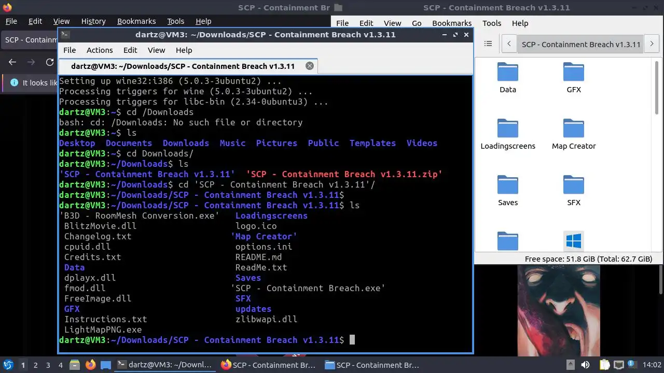Image resolution: width=664 pixels, height=373 pixels.
Task: Click 'Changelog.txt' in terminal listing
Action: [x=98, y=236]
